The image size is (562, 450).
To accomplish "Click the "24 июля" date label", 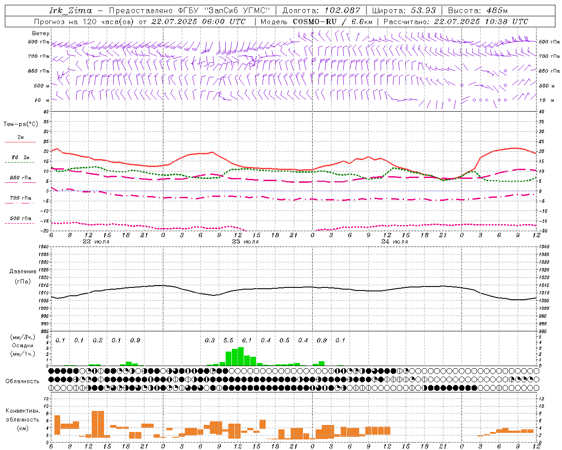I will pyautogui.click(x=395, y=242).
